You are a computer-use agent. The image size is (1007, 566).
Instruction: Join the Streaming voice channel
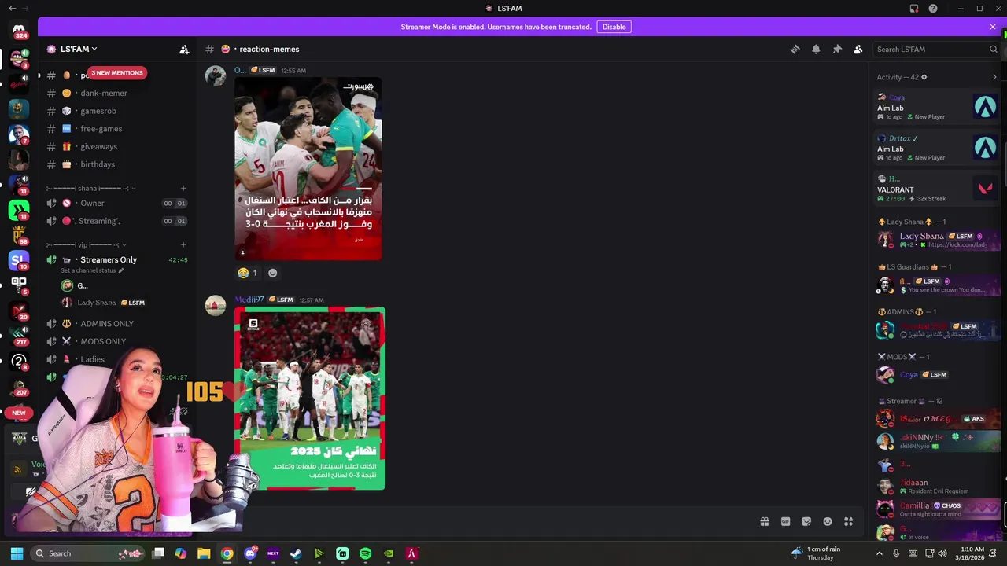tap(116, 221)
